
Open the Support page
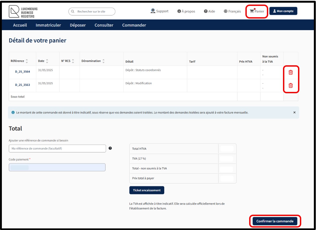(x=159, y=11)
